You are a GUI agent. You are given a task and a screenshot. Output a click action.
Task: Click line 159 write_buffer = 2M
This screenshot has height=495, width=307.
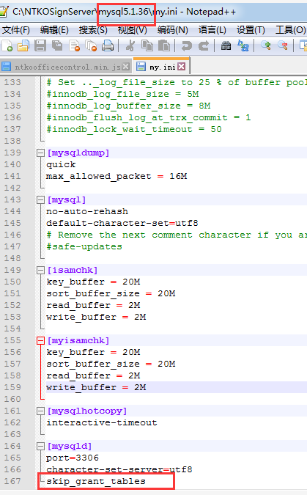point(96,388)
